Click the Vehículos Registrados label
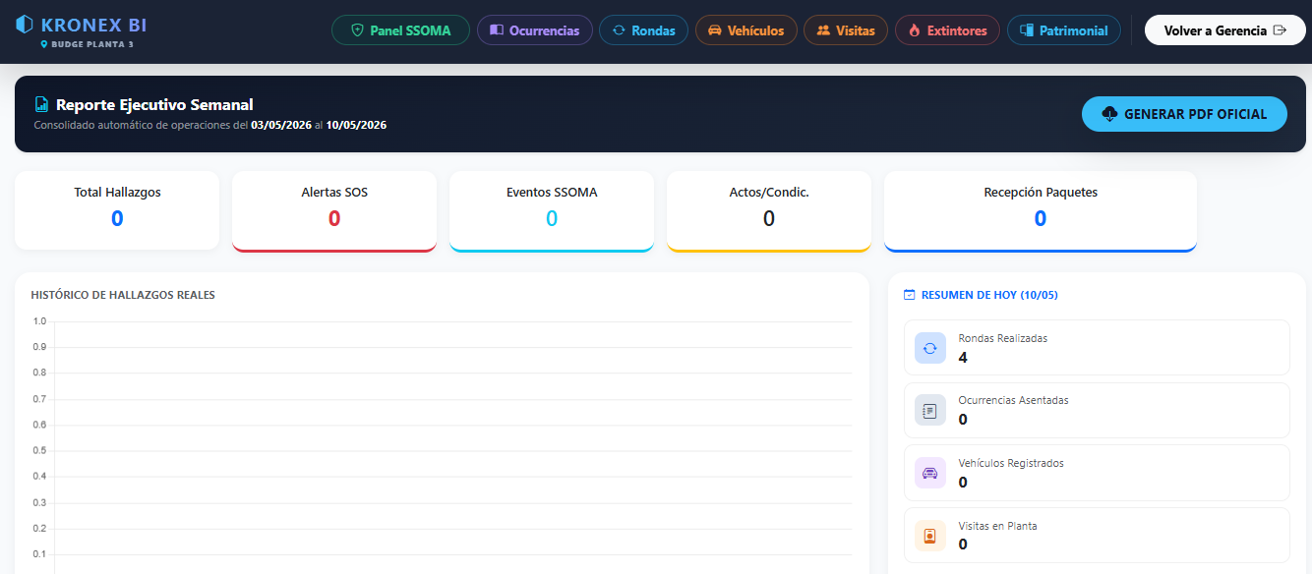Screen dimensions: 1312x574 (1011, 463)
